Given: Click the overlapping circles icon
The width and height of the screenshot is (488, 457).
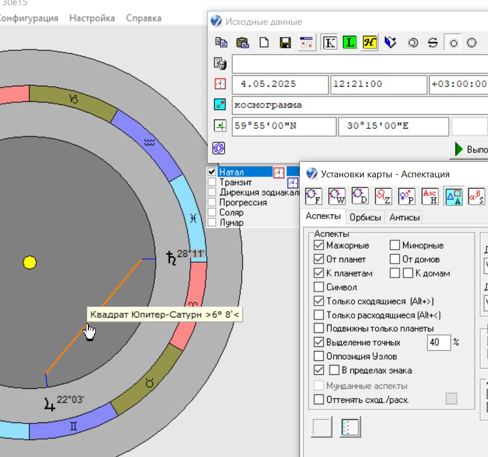Looking at the screenshot, I should pyautogui.click(x=413, y=42).
